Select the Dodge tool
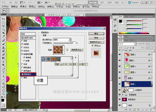This screenshot has height=112, width=156. 3,65
